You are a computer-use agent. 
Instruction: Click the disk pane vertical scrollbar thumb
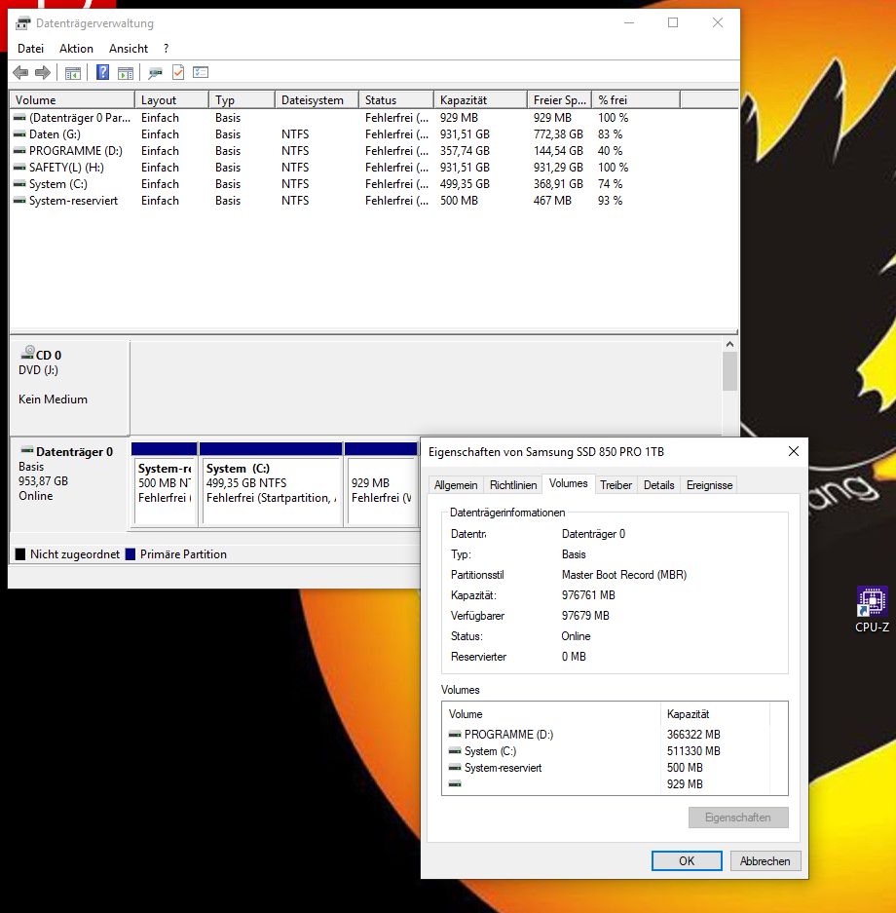(x=729, y=371)
